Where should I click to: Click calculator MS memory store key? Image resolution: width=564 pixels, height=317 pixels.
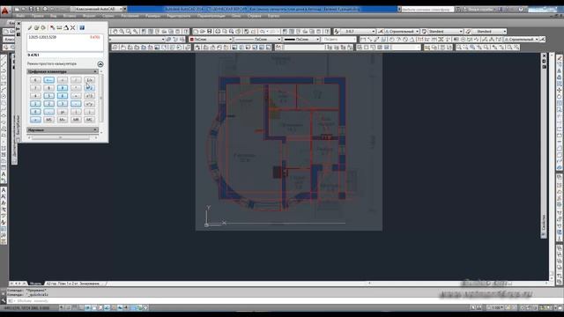pos(49,120)
